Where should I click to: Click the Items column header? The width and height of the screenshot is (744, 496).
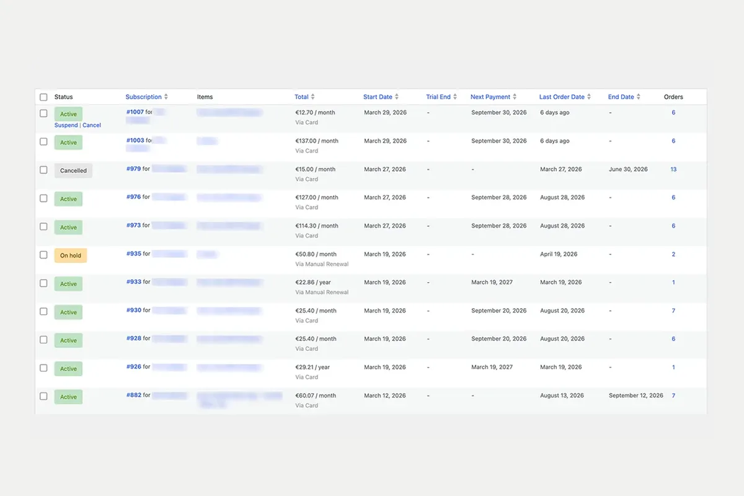coord(205,97)
